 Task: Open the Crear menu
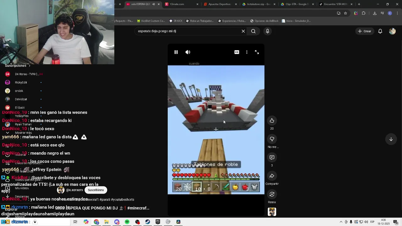click(x=364, y=31)
